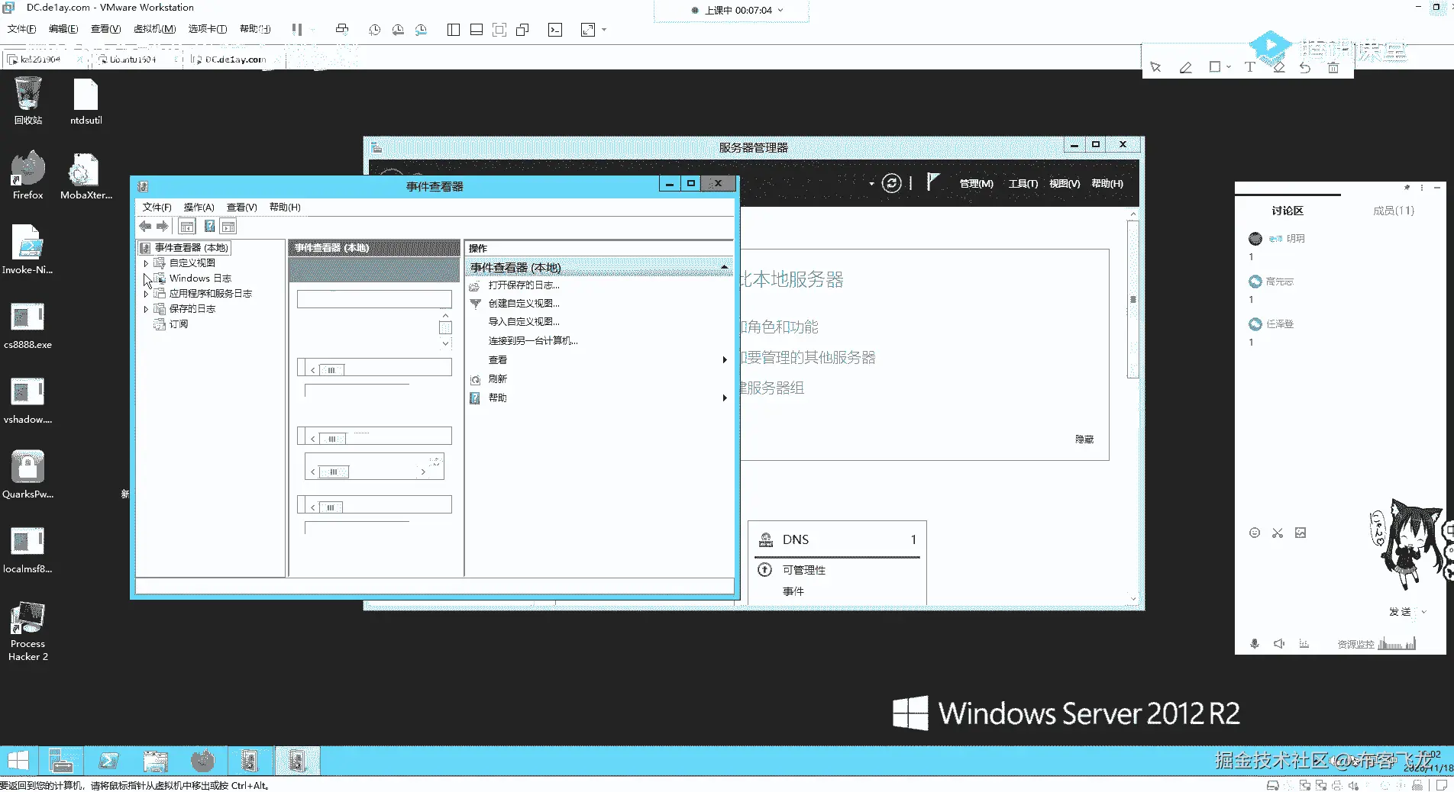This screenshot has height=792, width=1454.
Task: Click the Windows Start button
Action: [18, 761]
